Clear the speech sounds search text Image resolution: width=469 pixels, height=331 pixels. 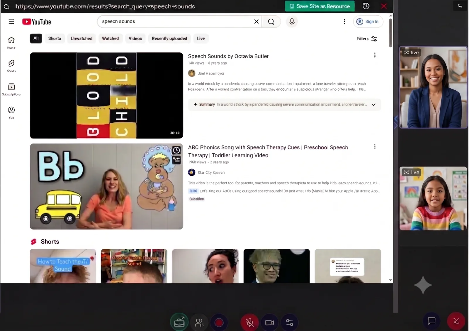point(256,21)
